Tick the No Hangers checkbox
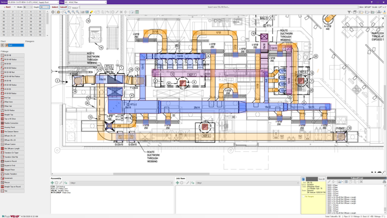 coord(303,196)
